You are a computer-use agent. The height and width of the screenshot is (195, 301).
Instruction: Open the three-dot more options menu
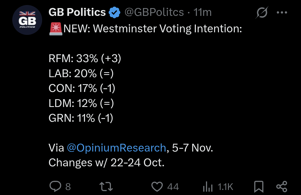coord(281,13)
